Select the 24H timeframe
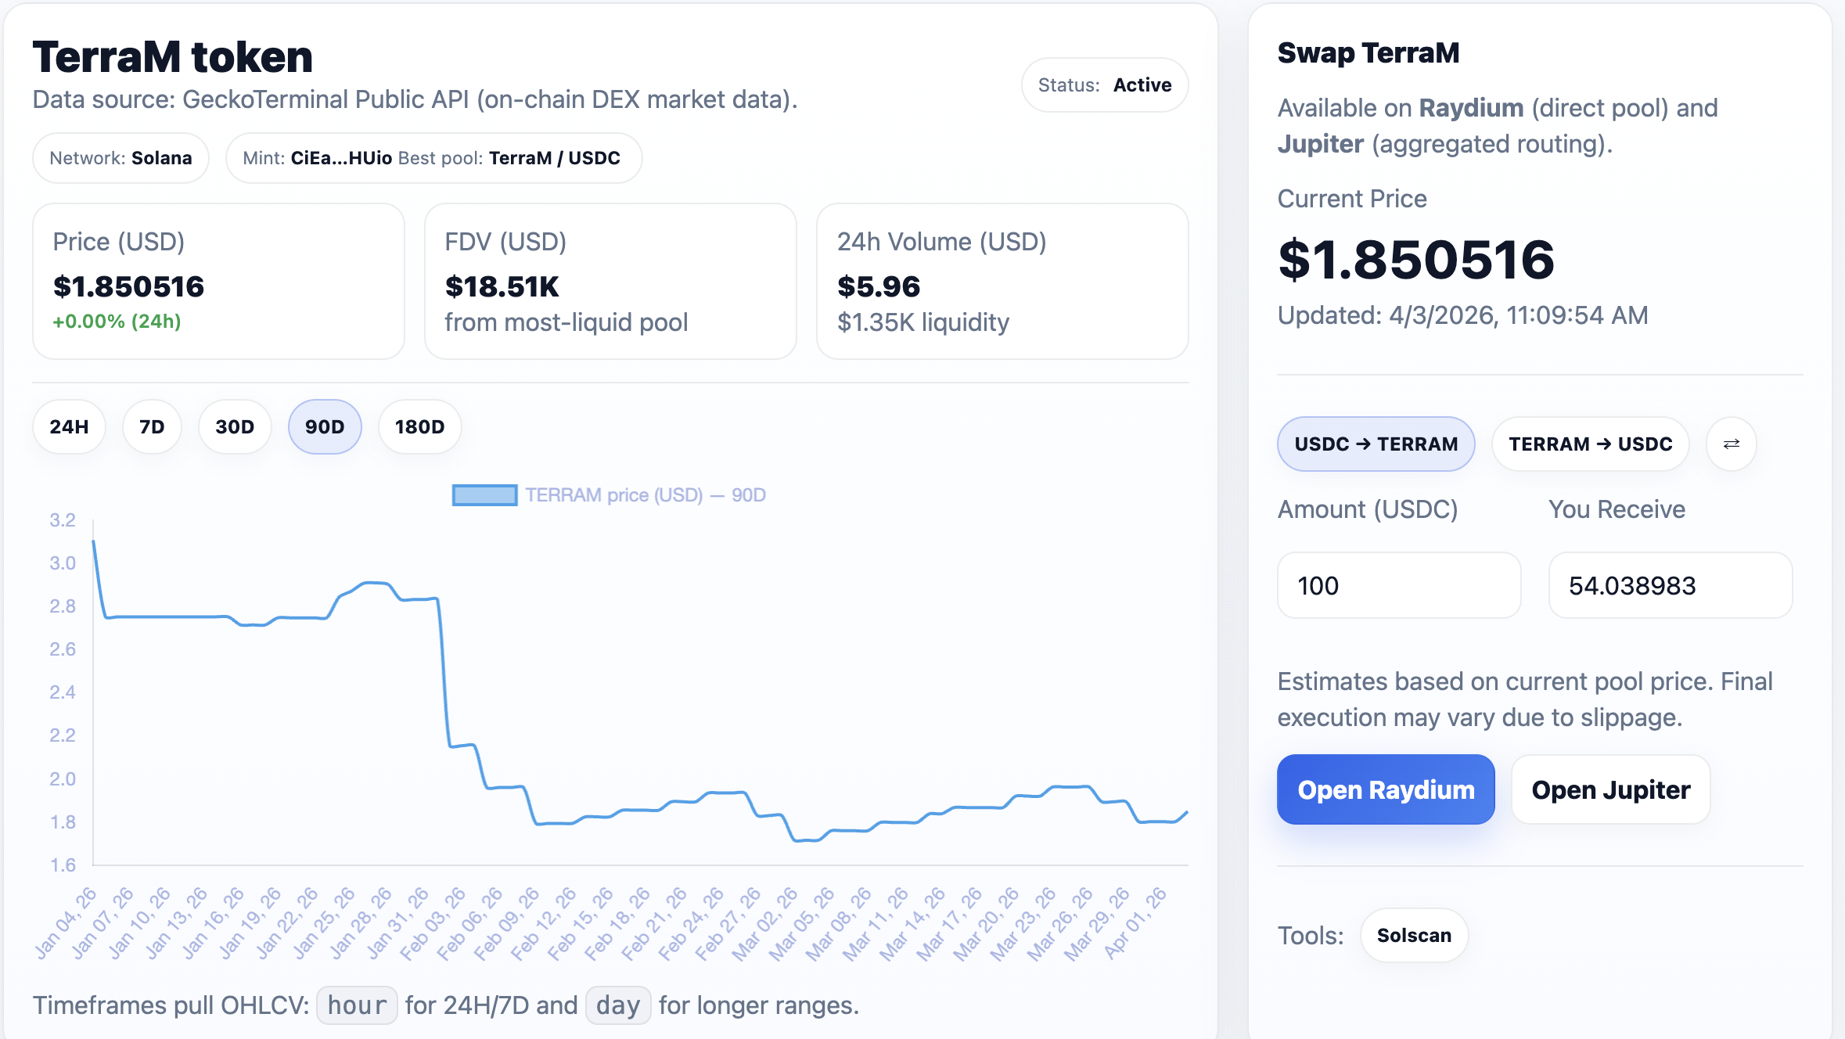 (69, 426)
